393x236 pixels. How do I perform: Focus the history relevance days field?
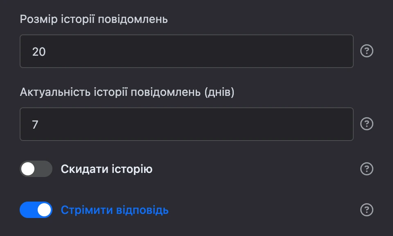tap(187, 124)
